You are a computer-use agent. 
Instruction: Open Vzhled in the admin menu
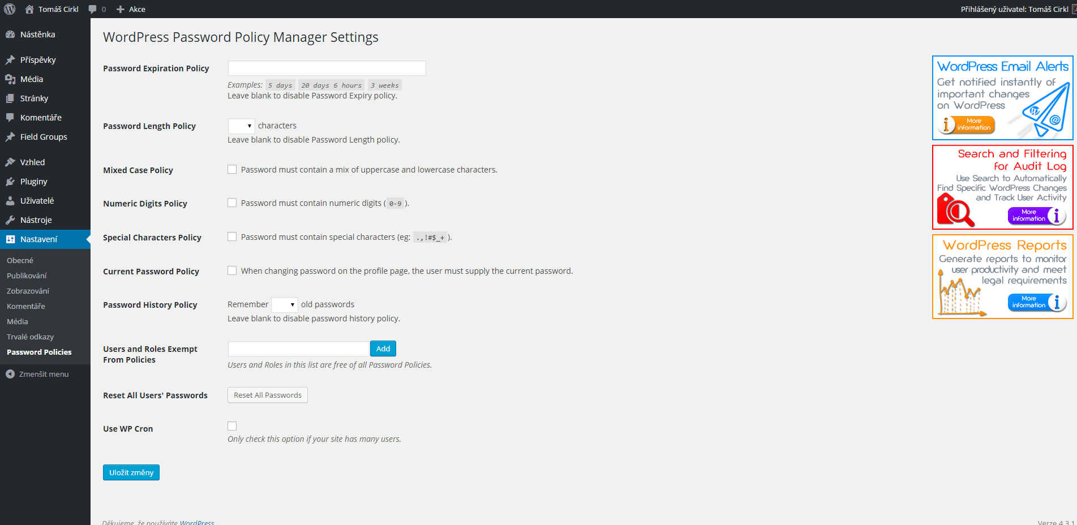point(45,162)
